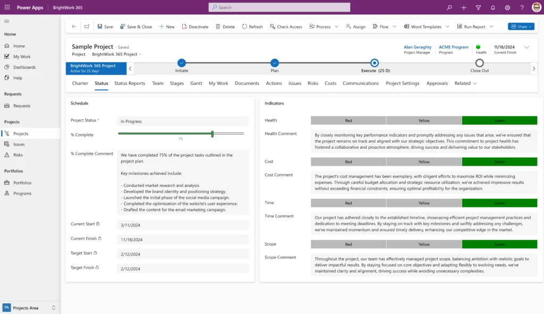Open the settings gear icon
The width and height of the screenshot is (544, 314).
pyautogui.click(x=507, y=7)
